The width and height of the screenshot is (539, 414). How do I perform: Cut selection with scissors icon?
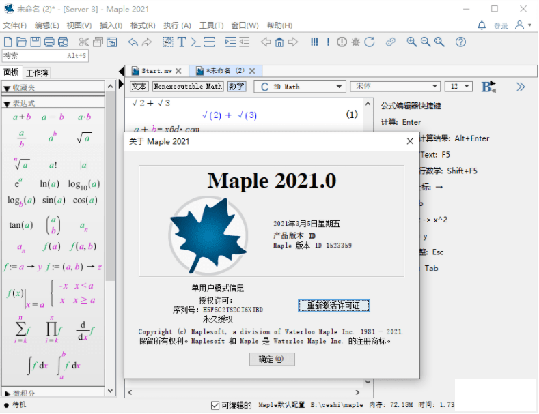click(84, 42)
